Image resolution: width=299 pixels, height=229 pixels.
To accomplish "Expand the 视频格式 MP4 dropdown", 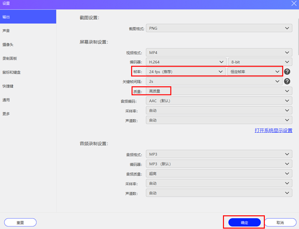I will 219,53.
